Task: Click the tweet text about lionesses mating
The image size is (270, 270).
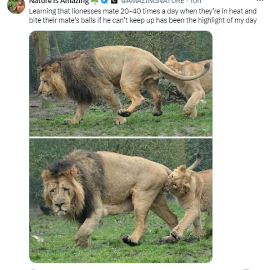Action: click(143, 16)
